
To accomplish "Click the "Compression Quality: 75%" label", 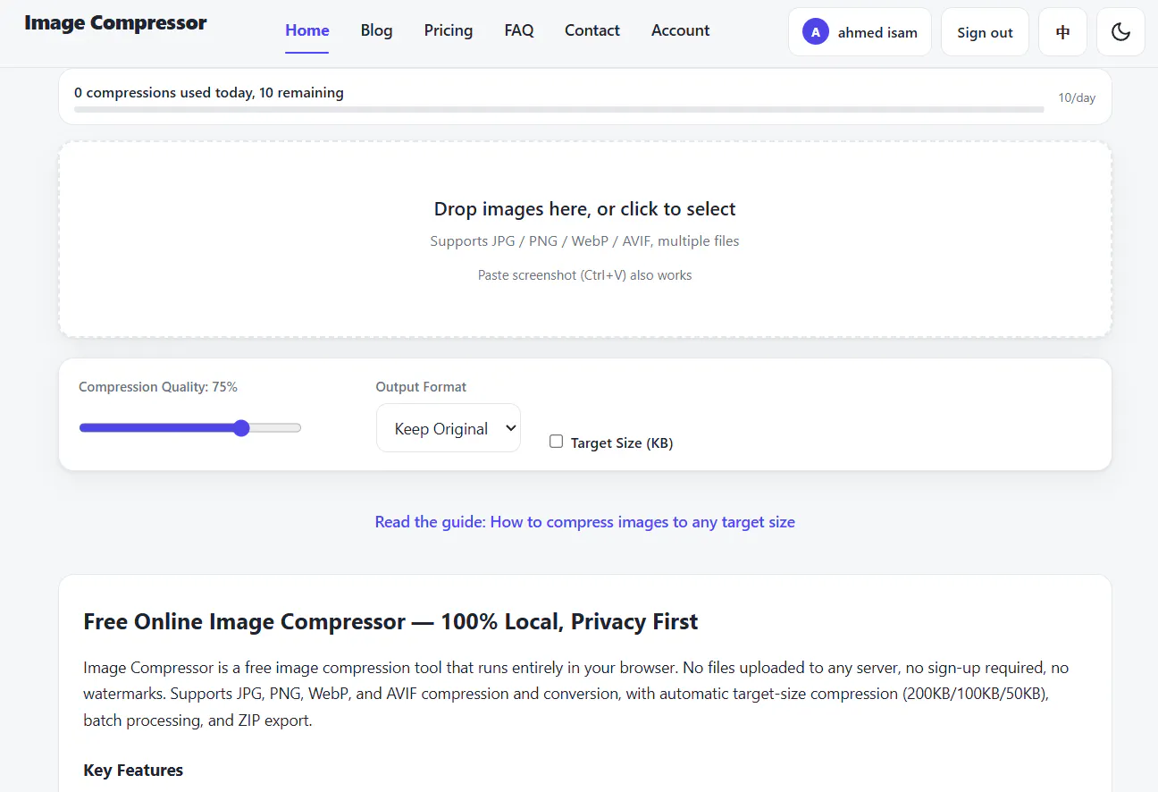I will pyautogui.click(x=158, y=387).
